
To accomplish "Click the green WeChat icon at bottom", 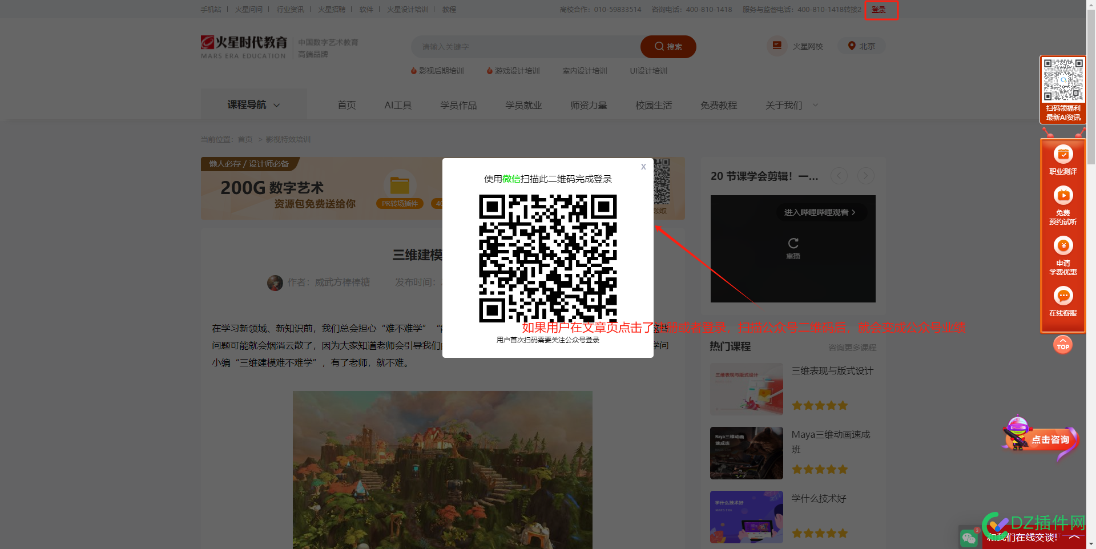I will (x=969, y=538).
